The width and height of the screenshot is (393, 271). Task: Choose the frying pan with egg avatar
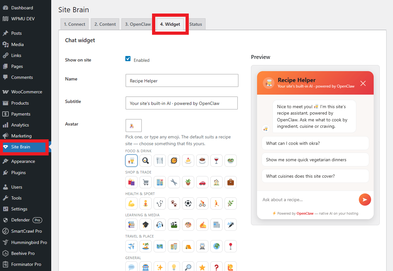click(146, 160)
